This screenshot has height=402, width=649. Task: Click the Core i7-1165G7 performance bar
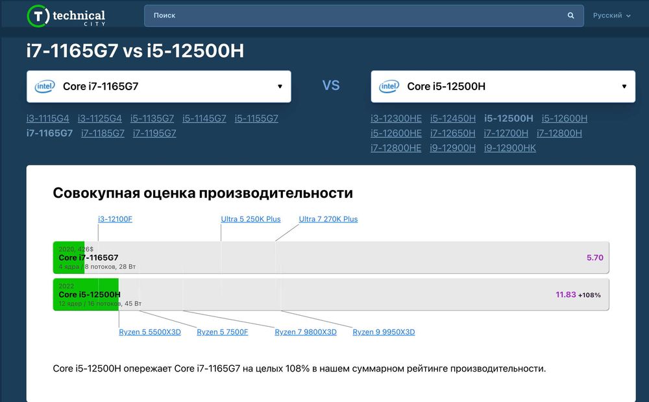tap(331, 257)
